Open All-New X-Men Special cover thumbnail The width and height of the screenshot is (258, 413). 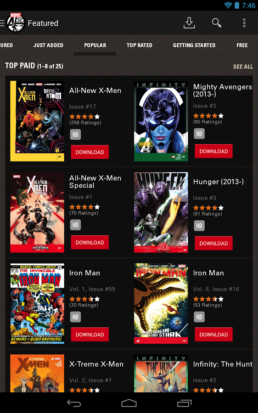[x=37, y=212]
